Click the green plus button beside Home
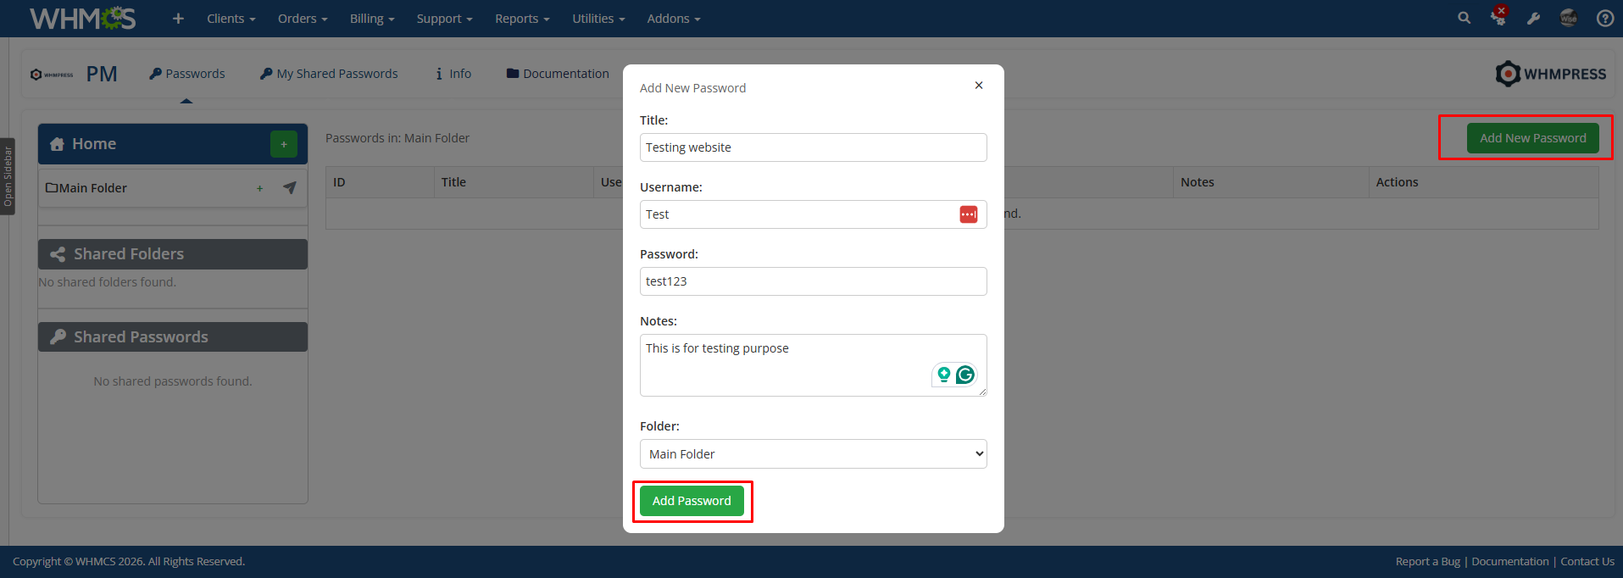1623x578 pixels. [x=284, y=144]
